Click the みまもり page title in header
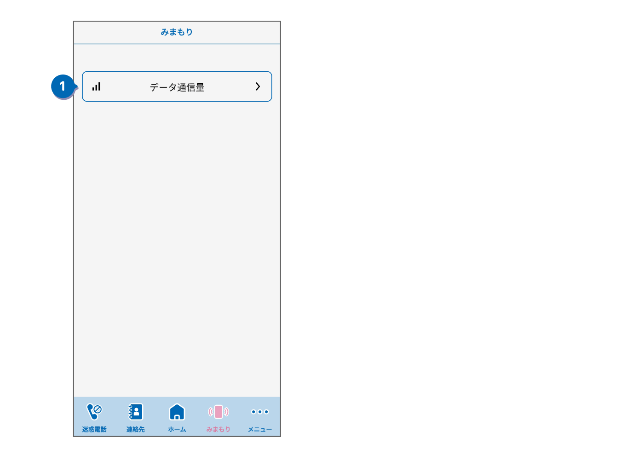This screenshot has width=644, height=460. 177,32
